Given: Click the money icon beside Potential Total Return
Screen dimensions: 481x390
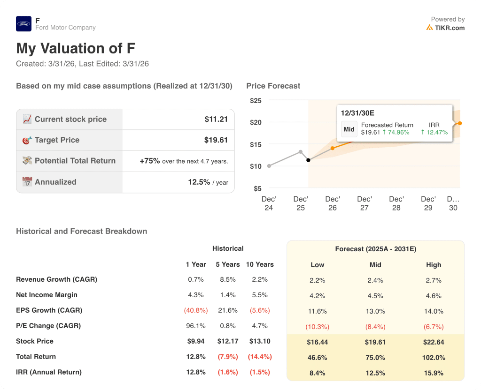Looking at the screenshot, I should click(27, 160).
